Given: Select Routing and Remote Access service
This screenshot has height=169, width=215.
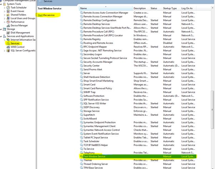Looking at the screenshot, I should click(98, 43).
